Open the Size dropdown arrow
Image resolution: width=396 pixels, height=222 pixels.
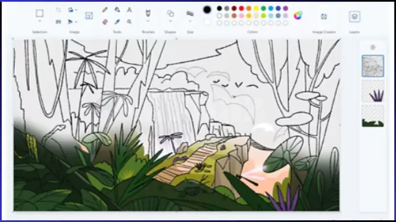click(190, 22)
